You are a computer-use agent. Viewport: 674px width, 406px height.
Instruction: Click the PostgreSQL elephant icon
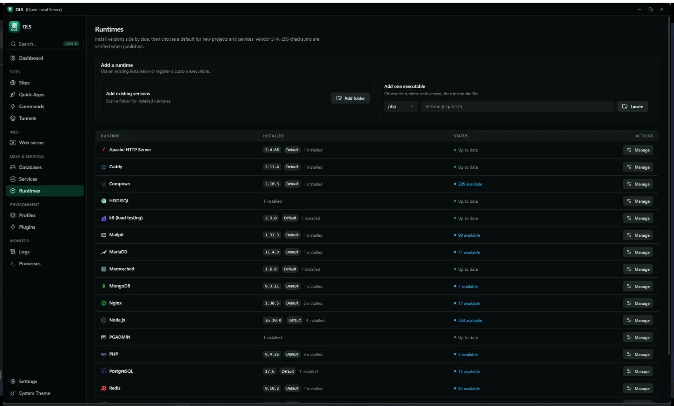click(x=104, y=371)
